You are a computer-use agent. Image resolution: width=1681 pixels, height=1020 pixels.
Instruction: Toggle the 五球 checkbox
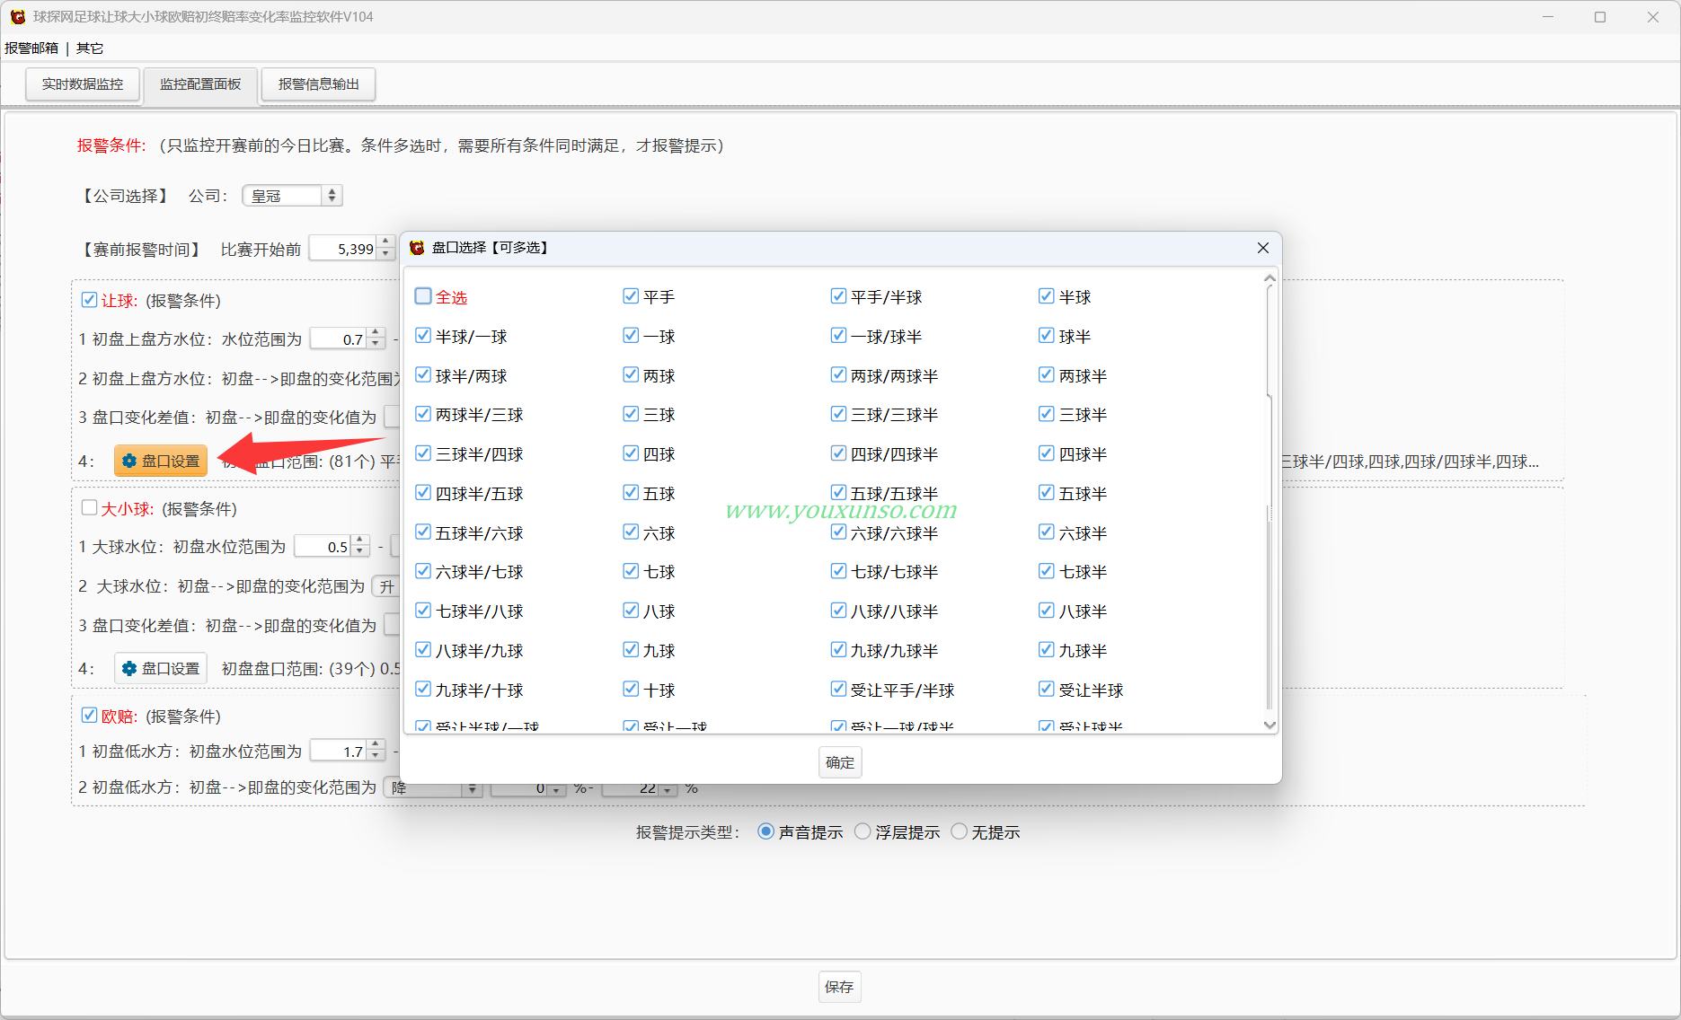[x=631, y=493]
